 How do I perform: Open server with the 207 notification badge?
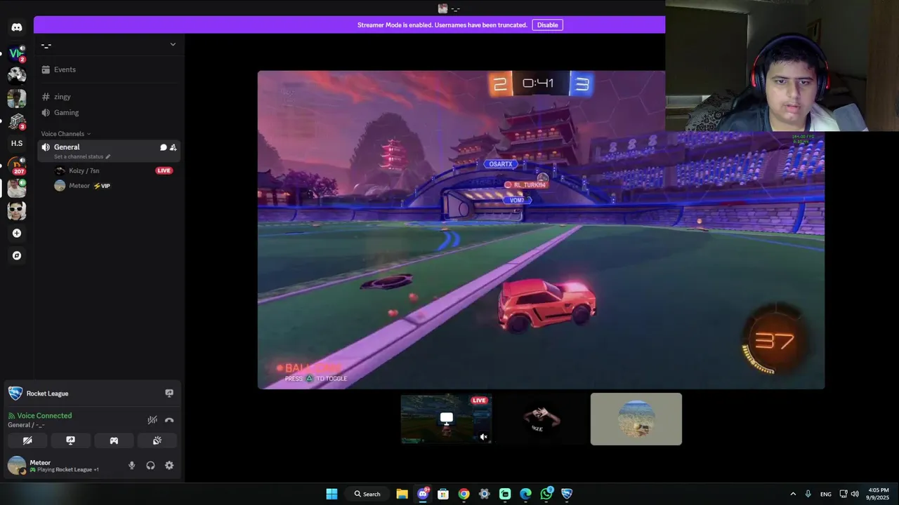[x=17, y=166]
